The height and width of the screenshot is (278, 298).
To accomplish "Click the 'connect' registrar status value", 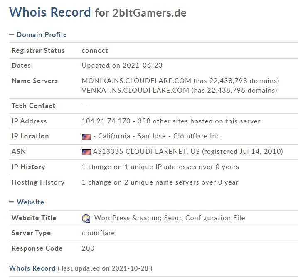I will [95, 51].
